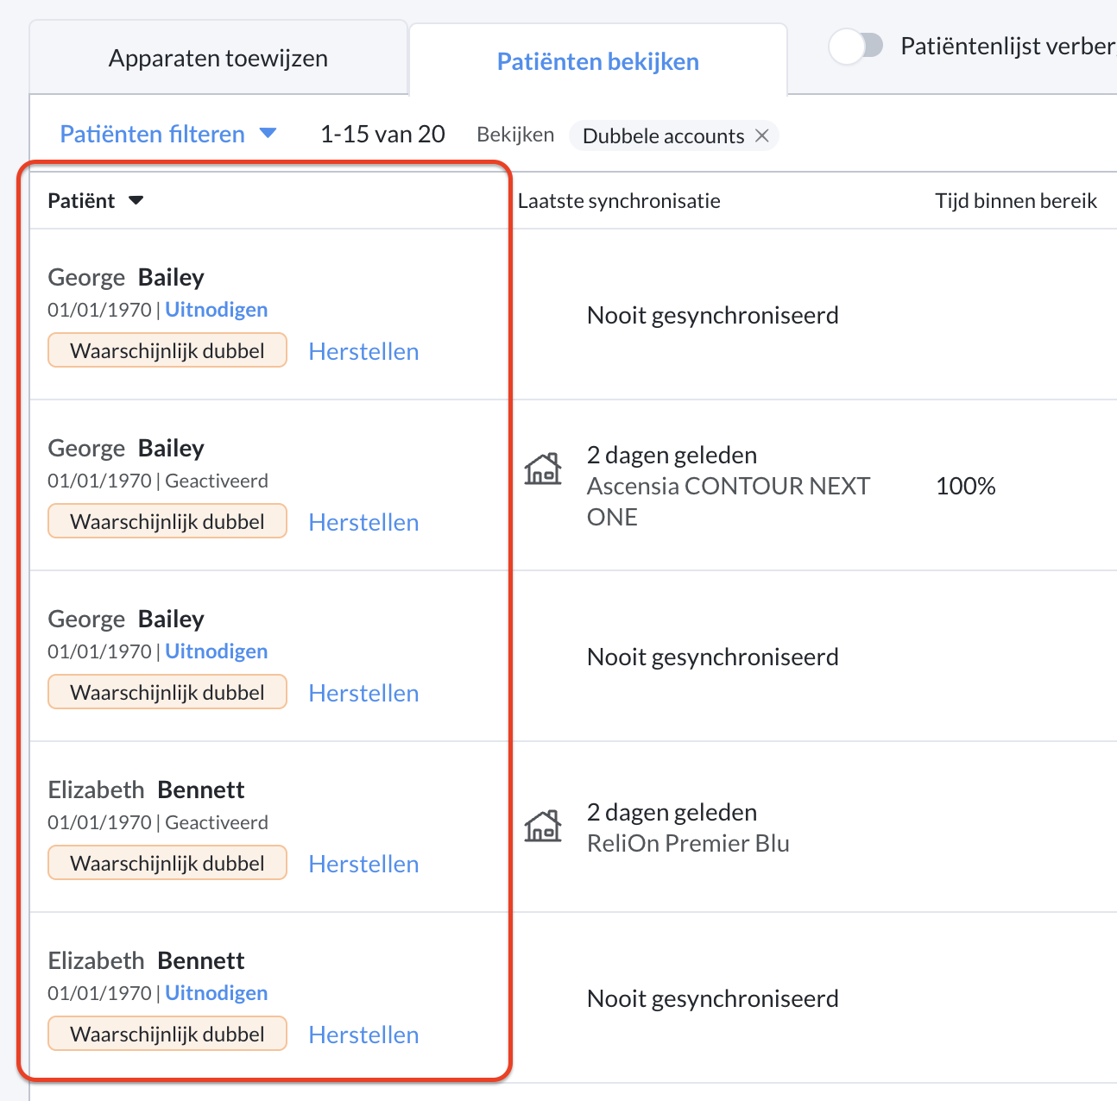The width and height of the screenshot is (1117, 1101).
Task: Click the Waarschijnlijk dubbel badge of first patient
Action: click(167, 350)
